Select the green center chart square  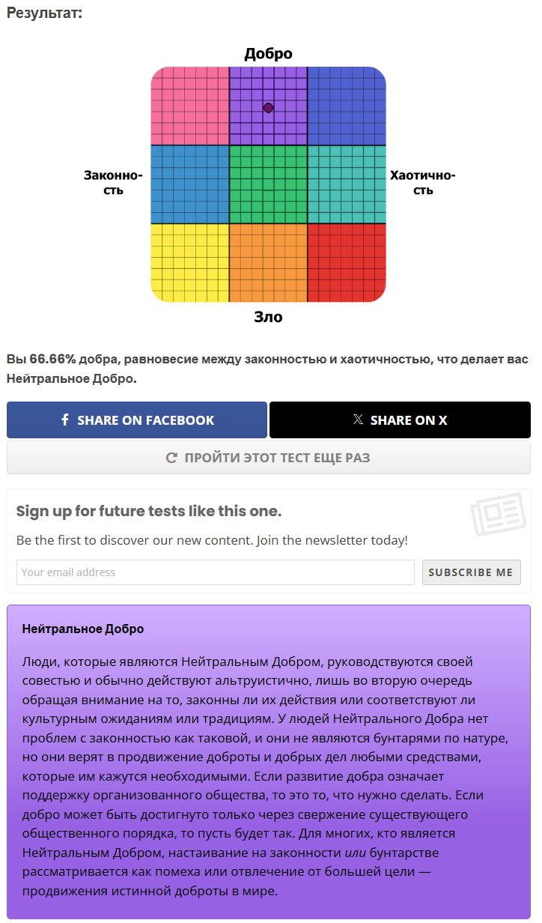point(268,184)
